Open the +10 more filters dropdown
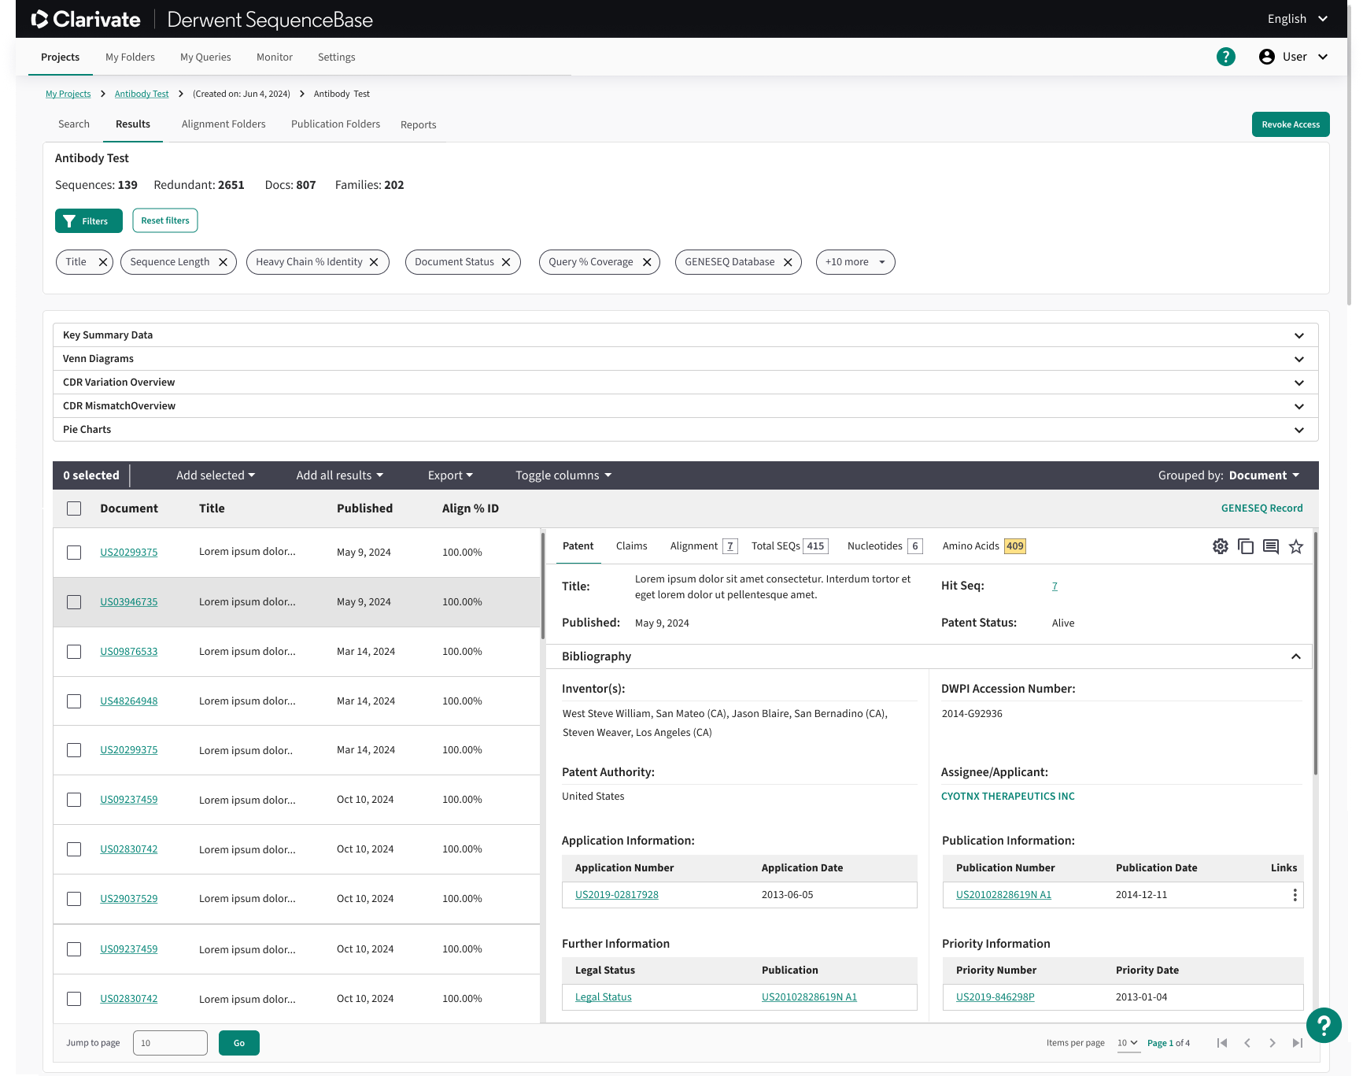Image resolution: width=1363 pixels, height=1076 pixels. [x=855, y=262]
